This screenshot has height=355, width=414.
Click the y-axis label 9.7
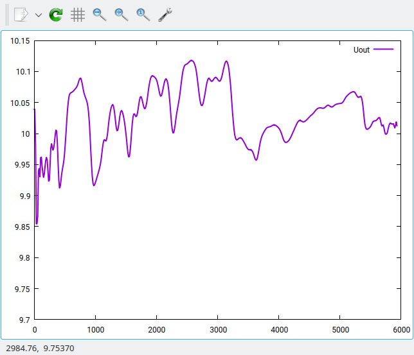[x=24, y=320]
